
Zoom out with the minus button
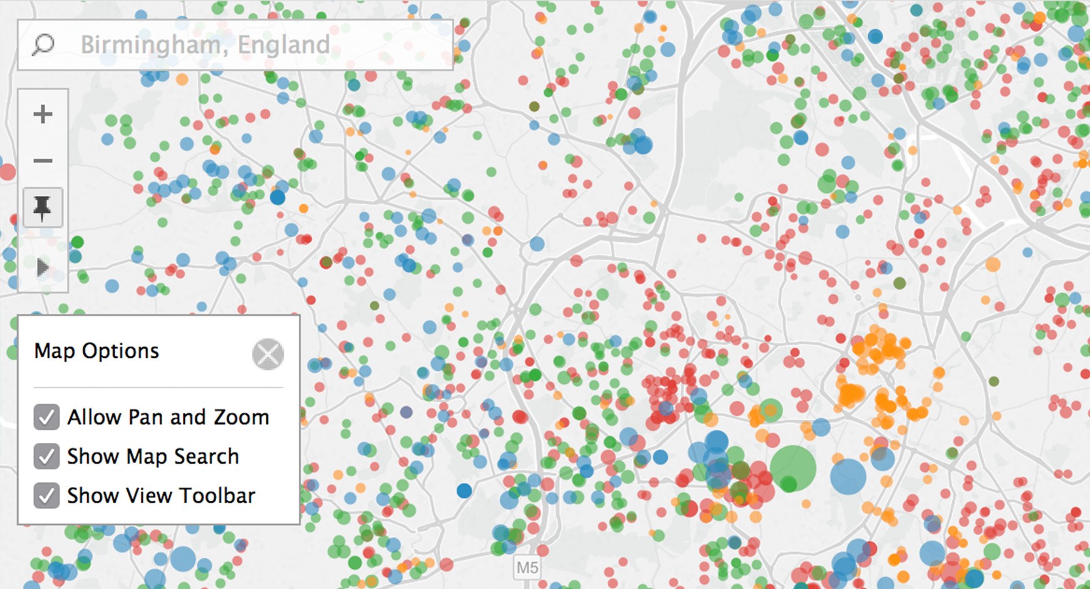43,161
